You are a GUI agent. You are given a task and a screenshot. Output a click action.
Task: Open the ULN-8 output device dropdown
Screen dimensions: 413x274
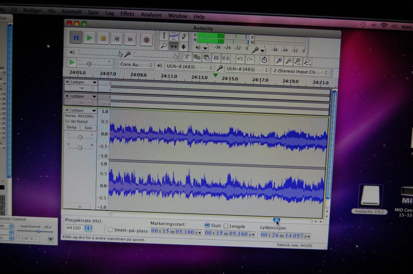(189, 67)
